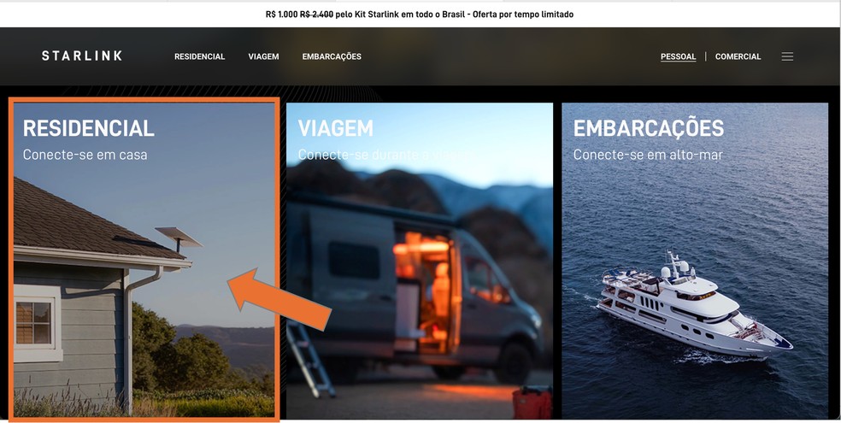
Task: Click the Kit Starlink limited offer banner
Action: [x=420, y=15]
